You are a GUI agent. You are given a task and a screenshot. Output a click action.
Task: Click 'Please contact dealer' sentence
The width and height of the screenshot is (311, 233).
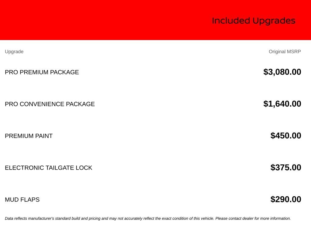253,218
